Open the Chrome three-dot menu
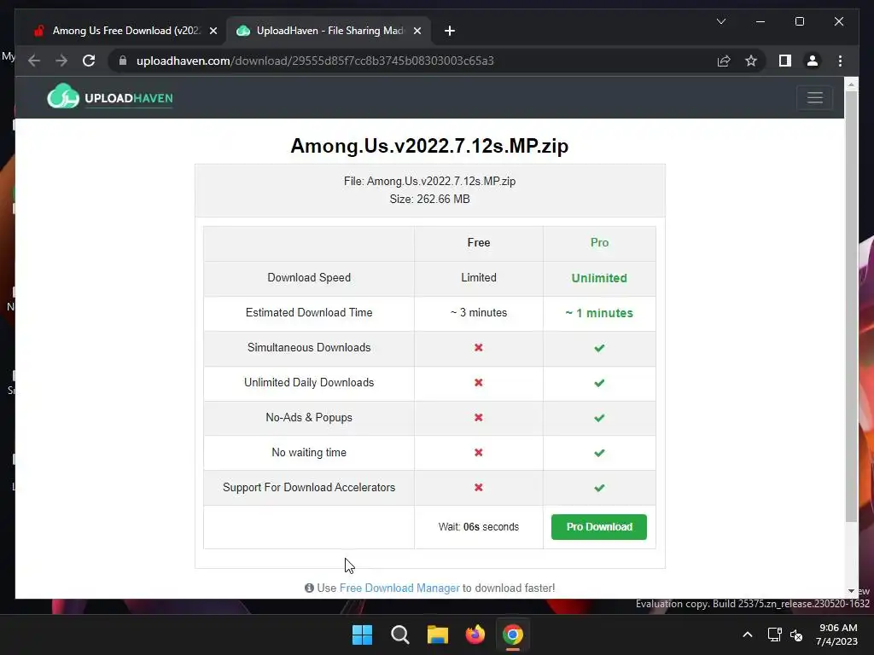The image size is (874, 655). coord(840,61)
